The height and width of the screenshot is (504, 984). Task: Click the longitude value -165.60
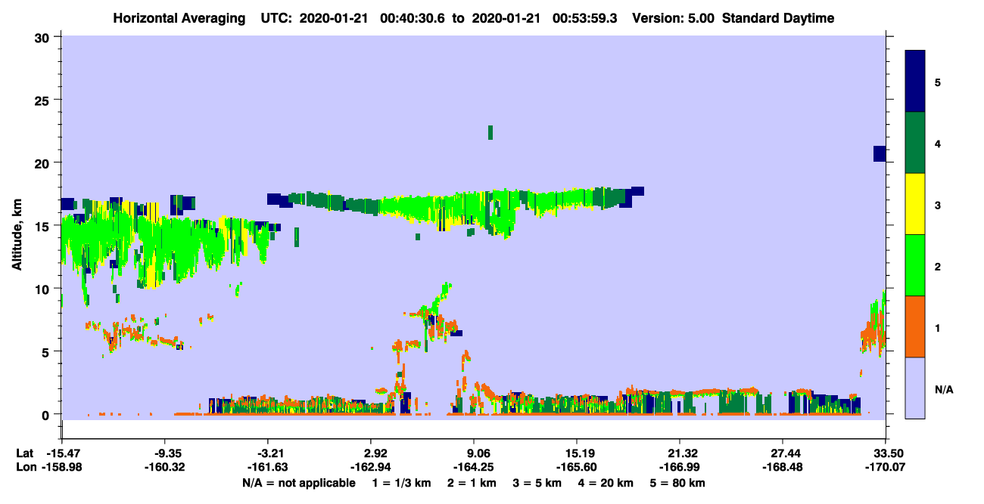pos(577,467)
